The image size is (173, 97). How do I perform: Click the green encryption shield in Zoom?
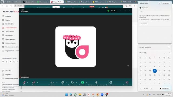point(108,11)
